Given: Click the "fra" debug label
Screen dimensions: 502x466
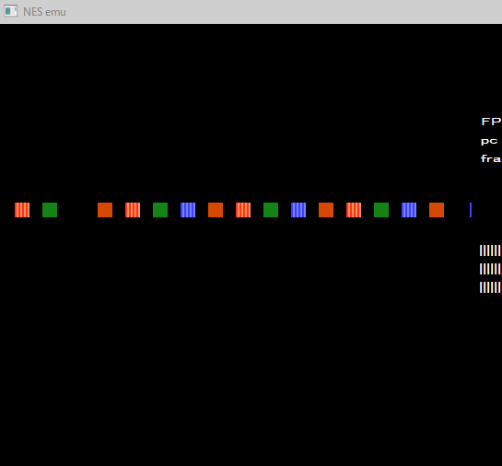Looking at the screenshot, I should point(491,158).
